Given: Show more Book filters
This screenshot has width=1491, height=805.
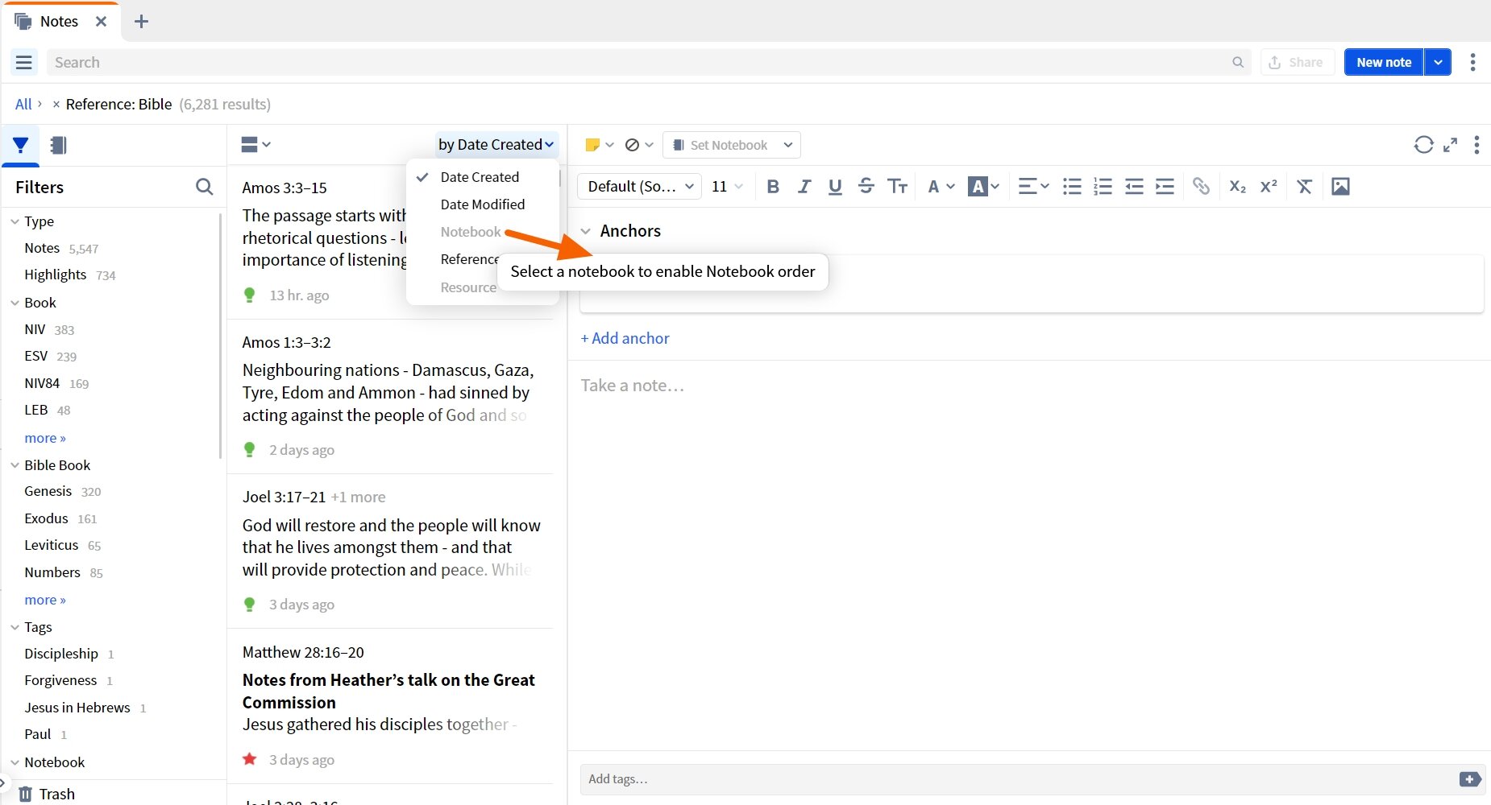Looking at the screenshot, I should 45,438.
